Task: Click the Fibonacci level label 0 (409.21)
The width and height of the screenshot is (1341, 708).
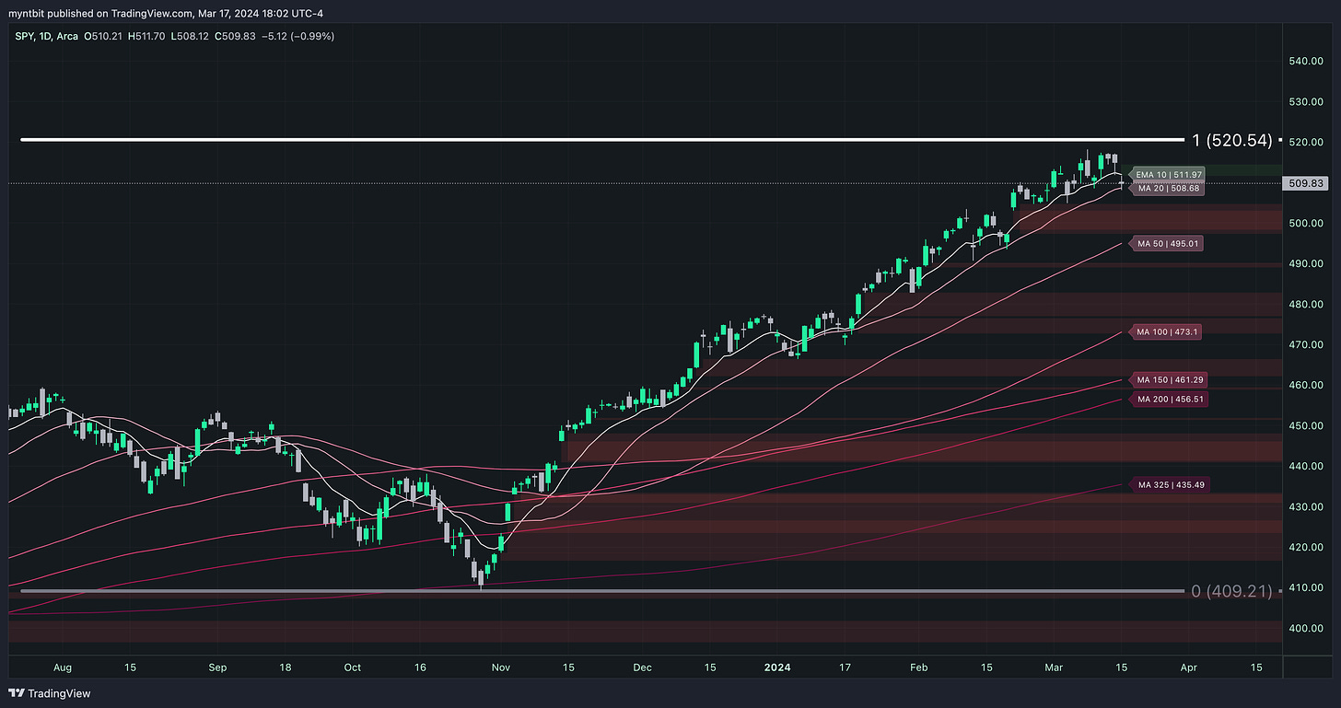Action: [1231, 591]
